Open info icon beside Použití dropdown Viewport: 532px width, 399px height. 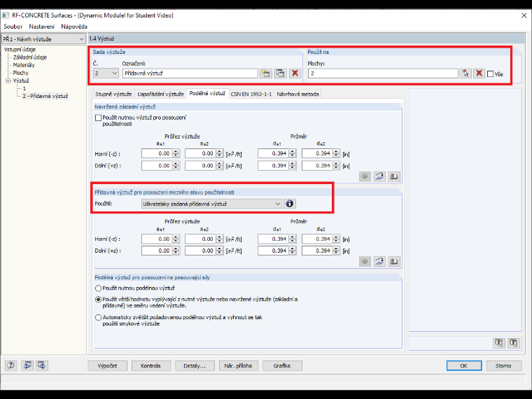[x=289, y=204]
